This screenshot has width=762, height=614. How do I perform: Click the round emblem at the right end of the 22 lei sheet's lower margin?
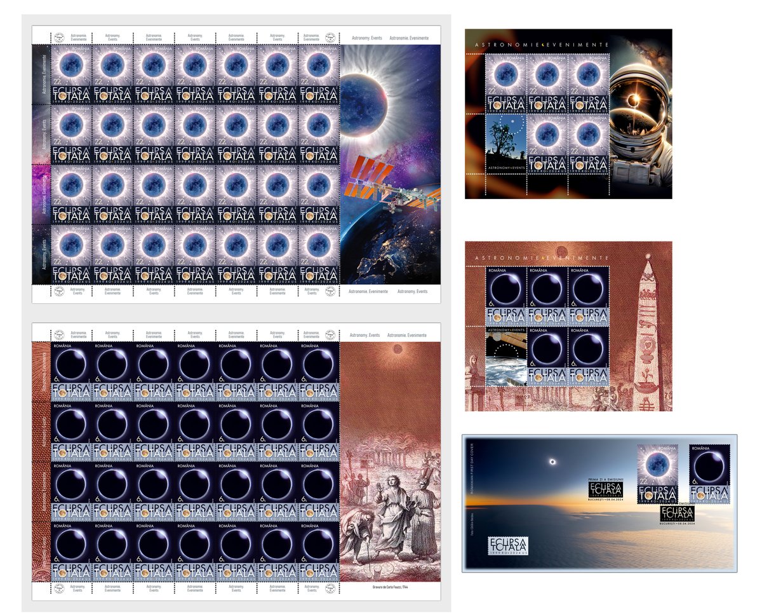pyautogui.click(x=329, y=291)
